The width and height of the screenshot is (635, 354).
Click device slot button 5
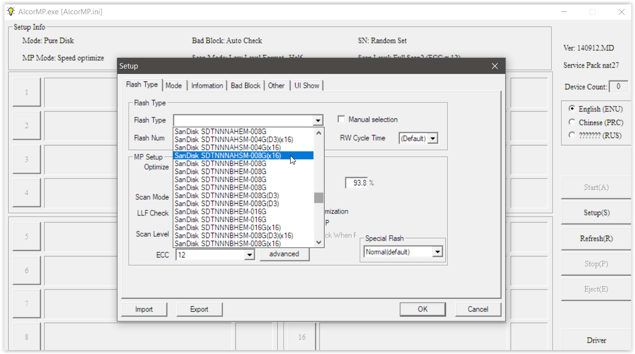click(27, 237)
